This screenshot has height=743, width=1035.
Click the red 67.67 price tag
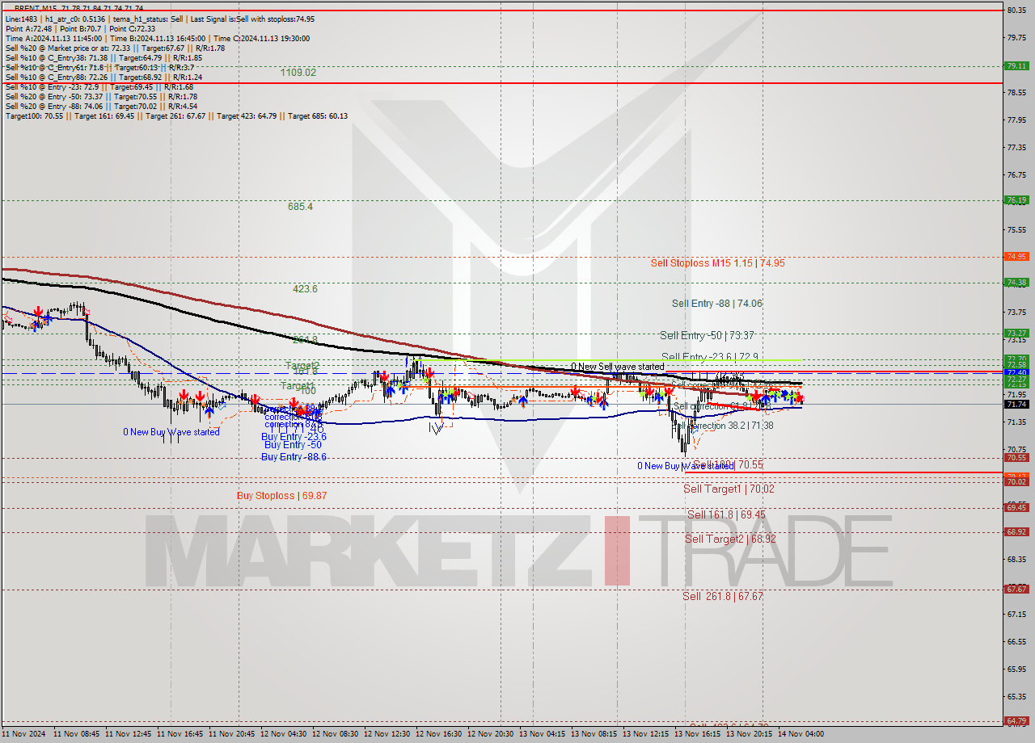coord(1016,590)
